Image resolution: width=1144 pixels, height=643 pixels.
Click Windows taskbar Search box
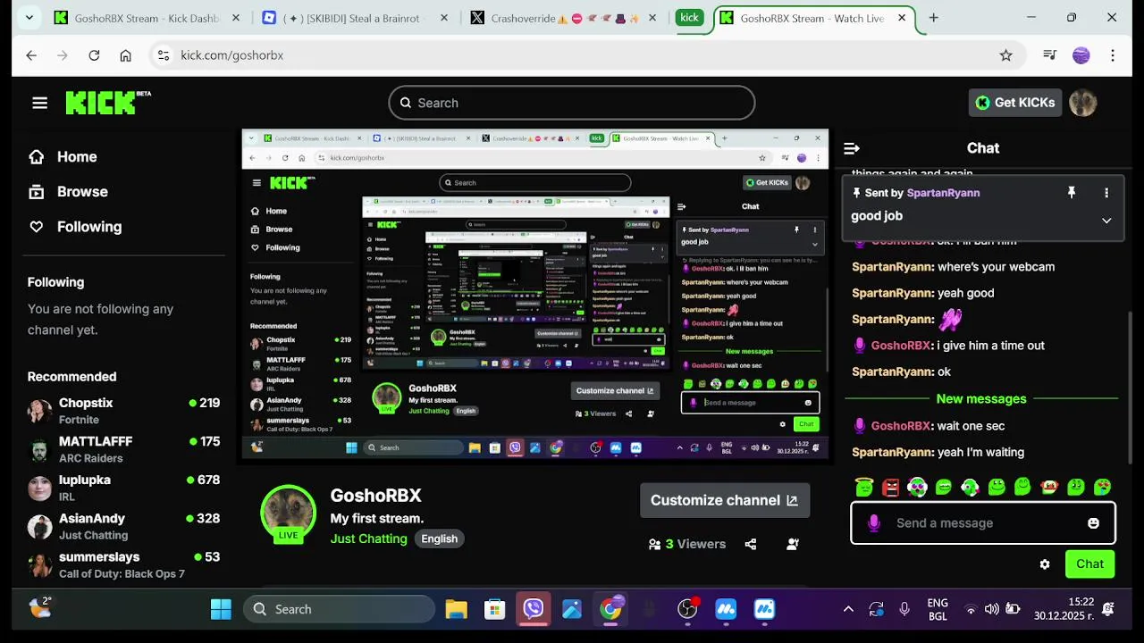coord(340,609)
